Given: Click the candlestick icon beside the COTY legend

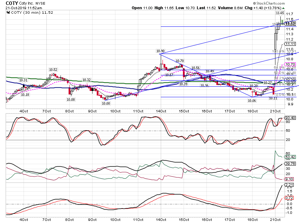Looking at the screenshot, I should click(8, 13).
